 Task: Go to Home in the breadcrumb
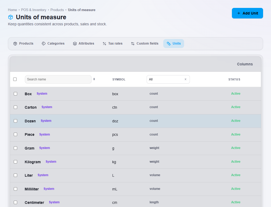coord(12,10)
